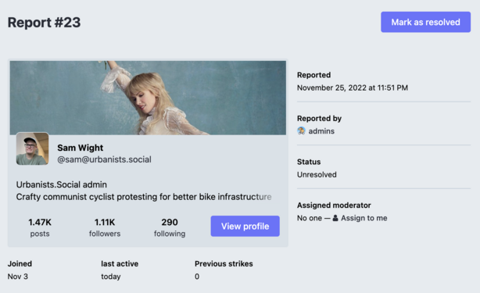
Task: Click the admins reporter avatar icon
Action: 301,131
